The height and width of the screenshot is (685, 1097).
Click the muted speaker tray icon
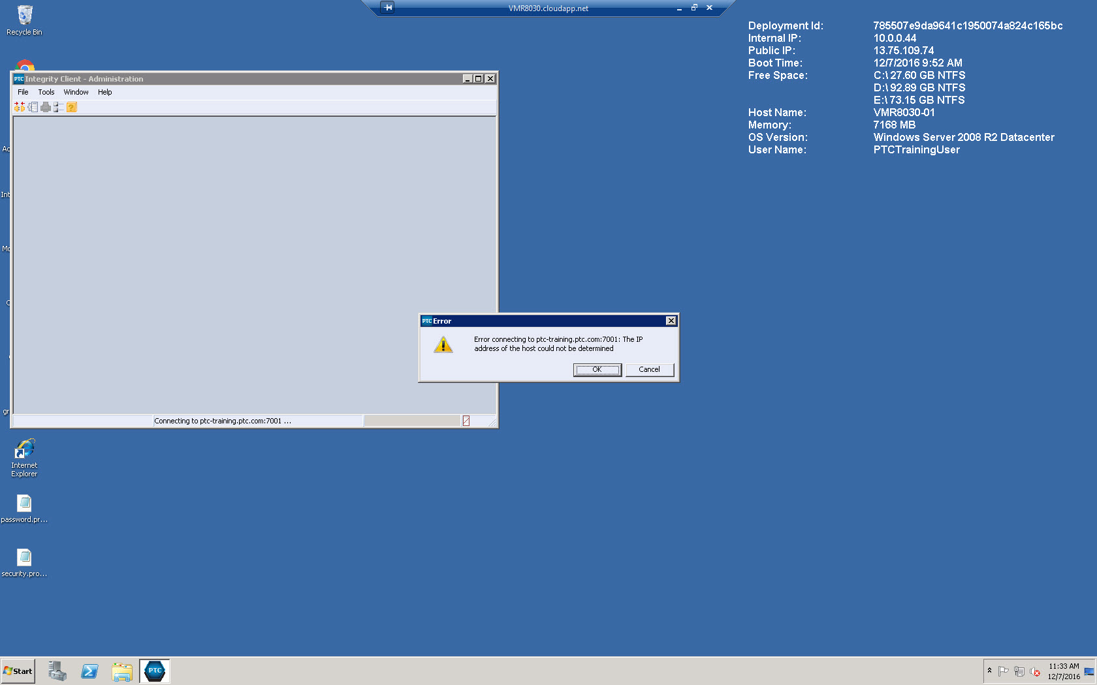(1036, 671)
